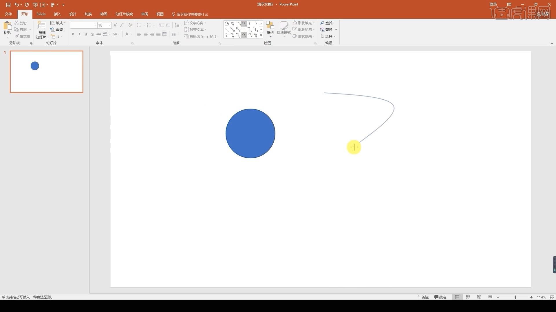This screenshot has width=556, height=312.
Task: Open Quick Styles (快速样式) gallery
Action: (x=284, y=28)
